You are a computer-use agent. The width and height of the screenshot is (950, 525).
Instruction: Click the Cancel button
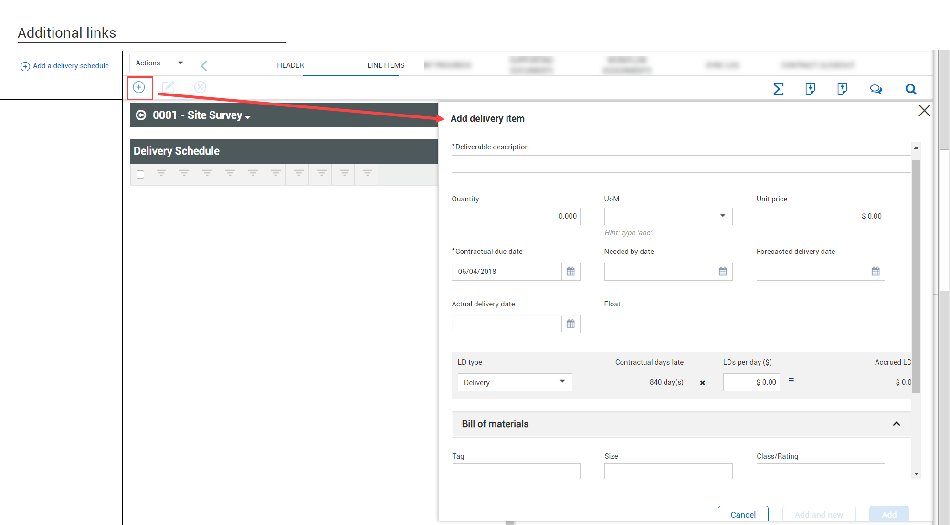click(x=743, y=514)
